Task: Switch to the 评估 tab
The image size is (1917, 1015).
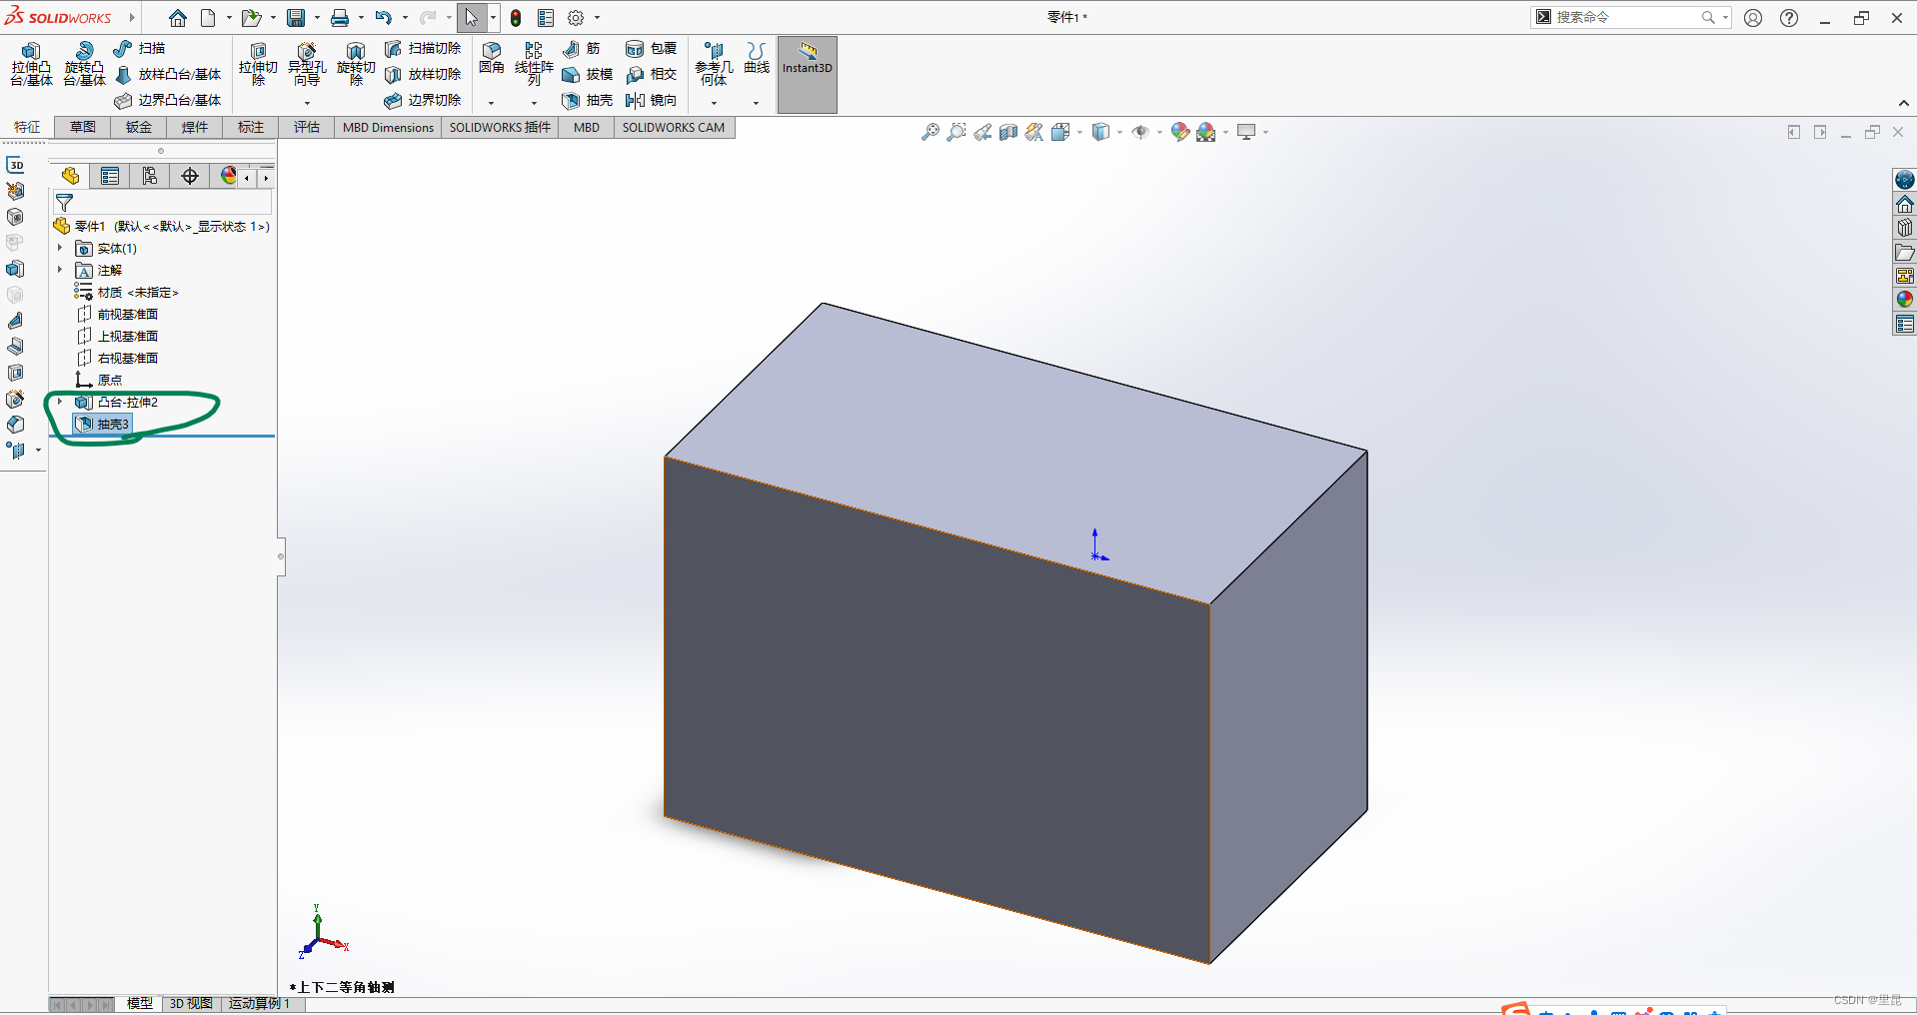Action: coord(307,127)
